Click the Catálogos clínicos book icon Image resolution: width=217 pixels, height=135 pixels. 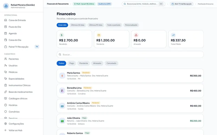pyautogui.click(x=5, y=99)
